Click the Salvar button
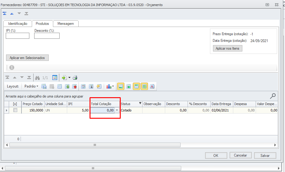Screen dimensions: 285x172 (265, 155)
